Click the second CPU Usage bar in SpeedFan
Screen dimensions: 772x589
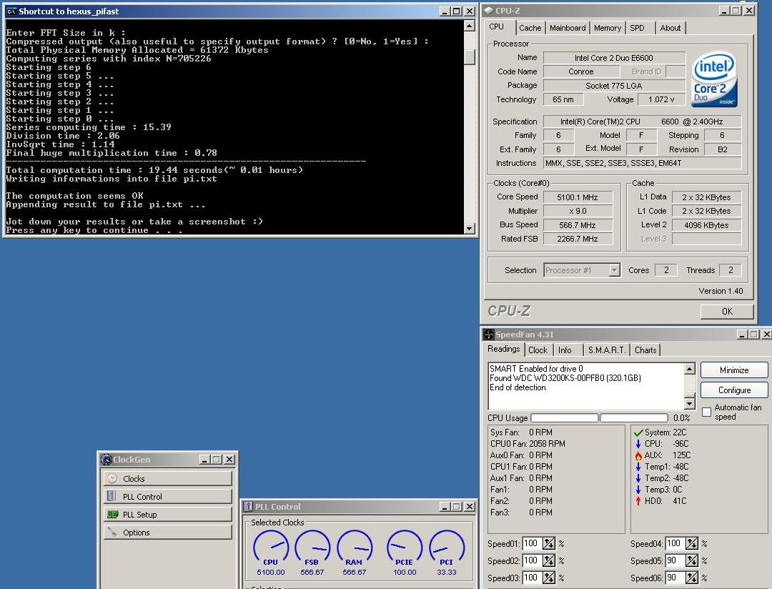coord(634,417)
